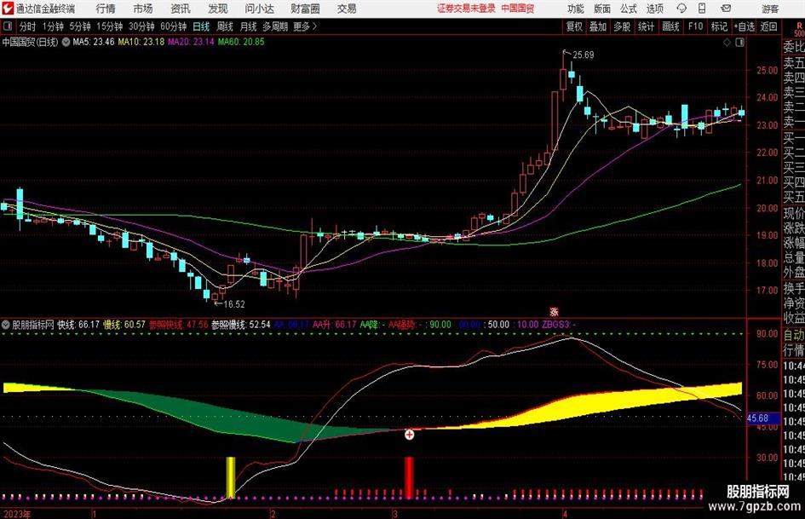Click the 25.69 high price label
This screenshot has width=805, height=519.
584,55
